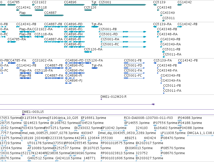Click the CG5118 gene label
Screen dimensions: 214x162
[40, 7]
